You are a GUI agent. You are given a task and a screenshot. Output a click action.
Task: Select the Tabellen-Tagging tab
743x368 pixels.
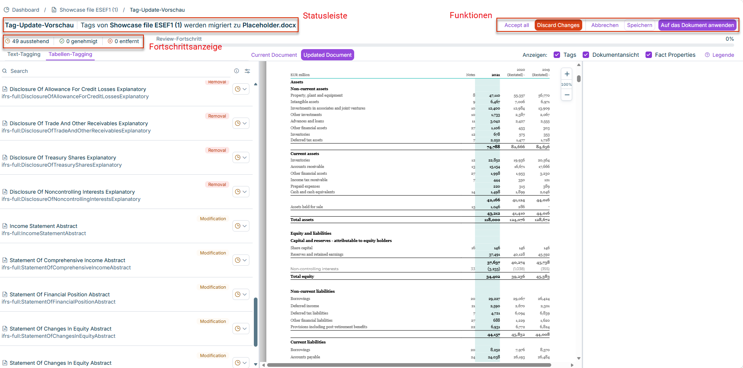[x=71, y=54]
